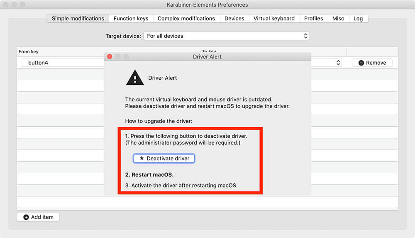This screenshot has width=415, height=238.
Task: Open the Virtual keyboard tab
Action: click(x=274, y=19)
